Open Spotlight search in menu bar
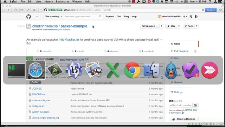The height and width of the screenshot is (127, 225). tap(210, 1)
